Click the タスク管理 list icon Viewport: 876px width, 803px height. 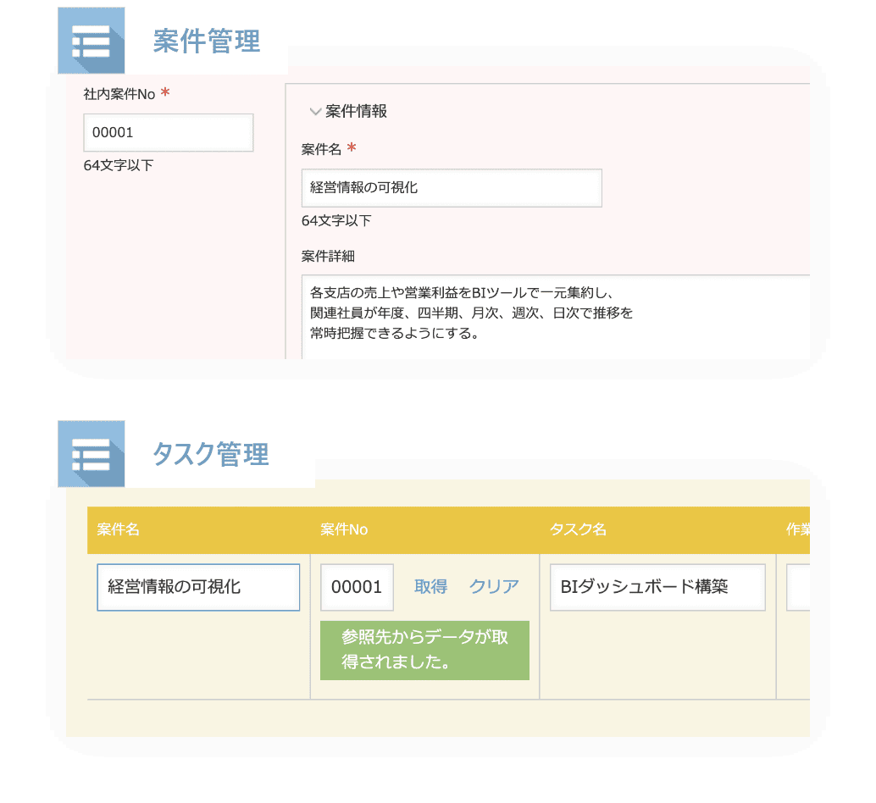click(x=91, y=454)
